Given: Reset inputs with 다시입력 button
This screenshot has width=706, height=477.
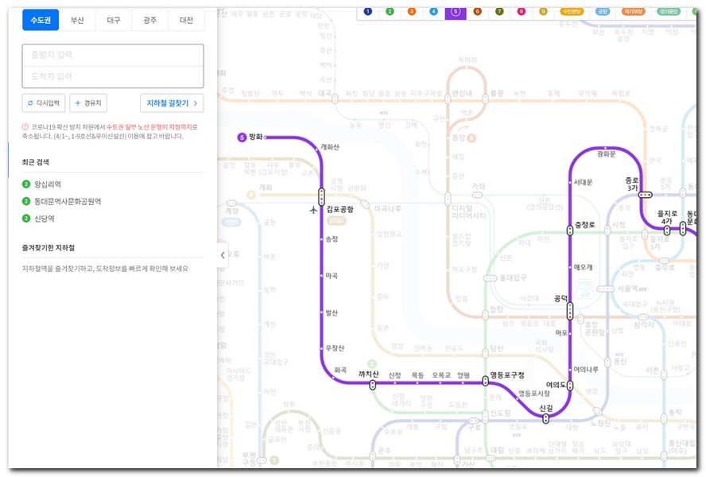Looking at the screenshot, I should tap(43, 103).
